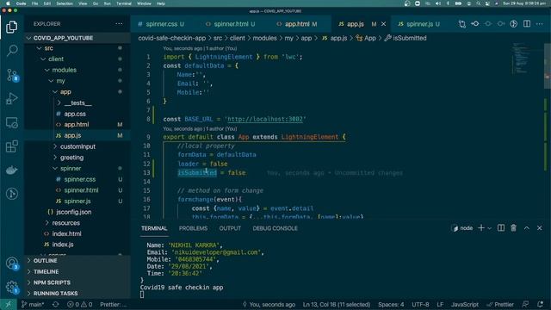Open the OUTPUT panel tab
This screenshot has height=310, width=551.
tap(230, 228)
